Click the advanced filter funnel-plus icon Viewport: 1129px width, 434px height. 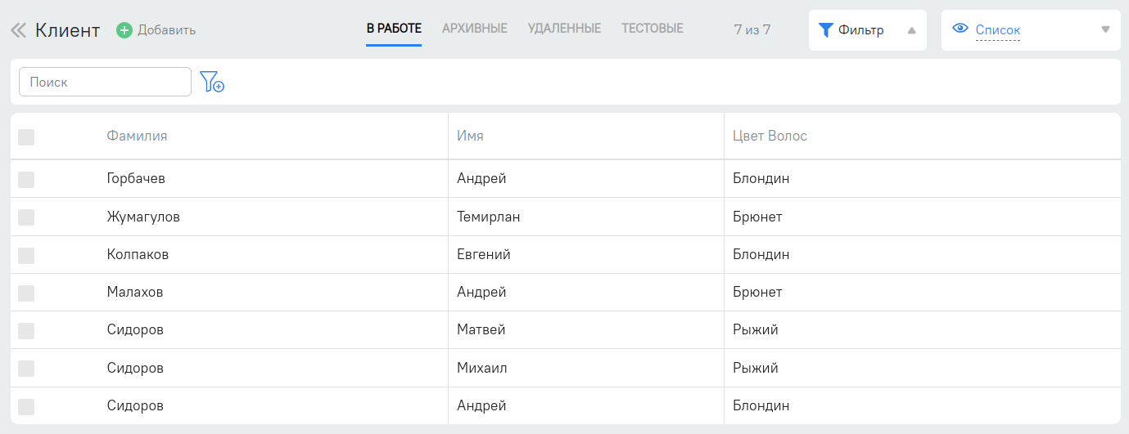click(x=212, y=82)
